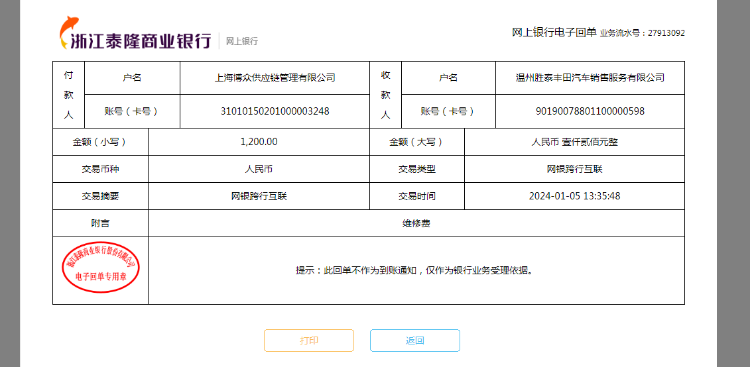
Task: Click the transaction time 2024-01-05 13:35:48
Action: [x=574, y=196]
